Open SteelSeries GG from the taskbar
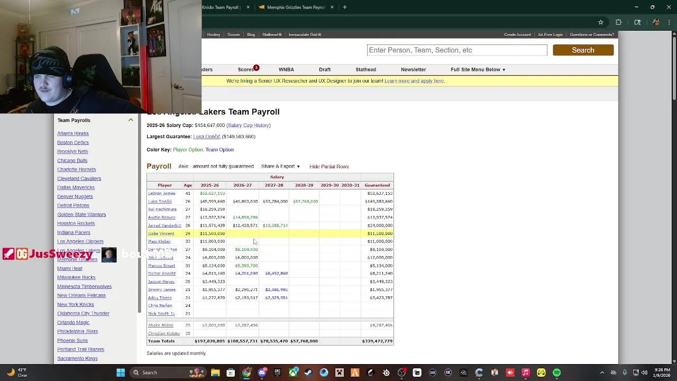This screenshot has width=677, height=381. pos(386,373)
